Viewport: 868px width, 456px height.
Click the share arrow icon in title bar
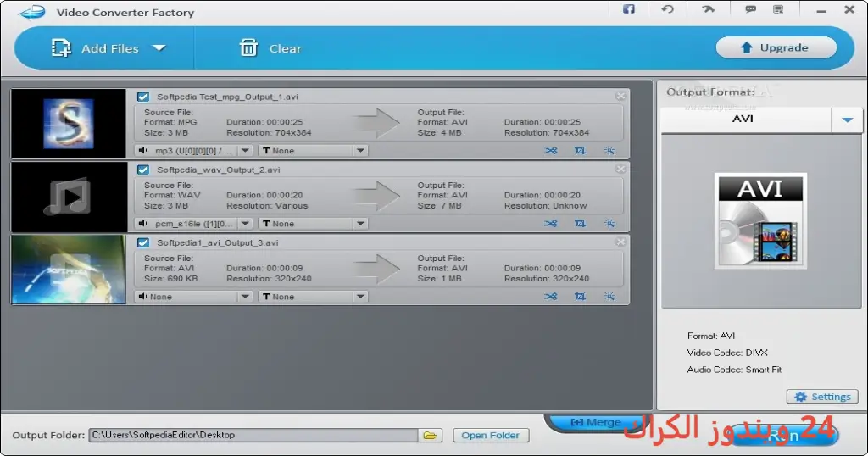(708, 9)
